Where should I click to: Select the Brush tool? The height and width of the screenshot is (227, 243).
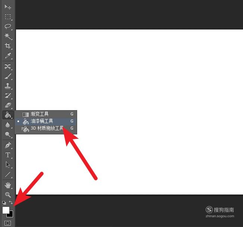pyautogui.click(x=8, y=76)
